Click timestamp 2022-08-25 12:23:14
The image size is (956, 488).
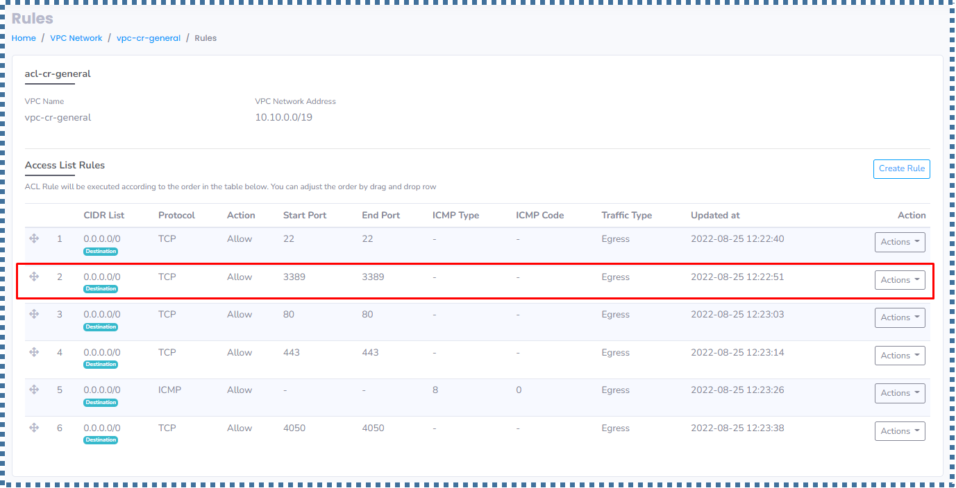point(737,352)
